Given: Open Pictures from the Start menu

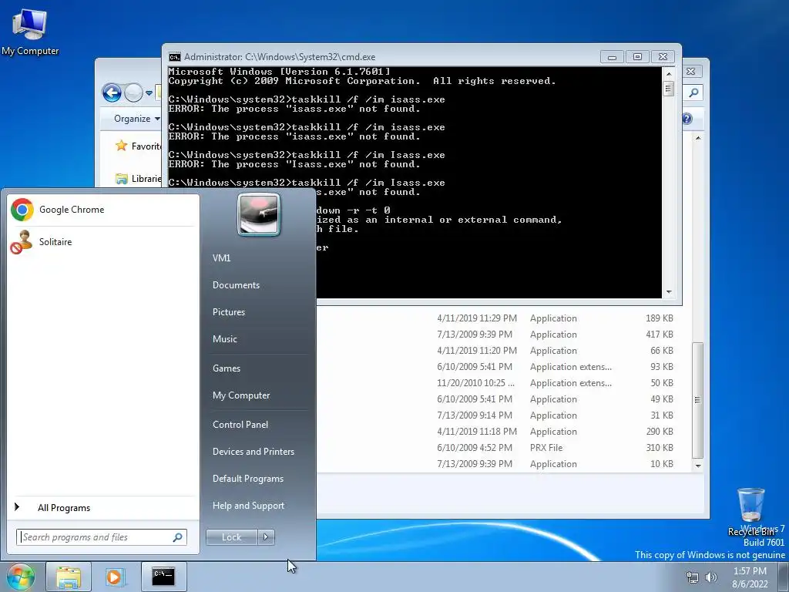Looking at the screenshot, I should coord(228,312).
